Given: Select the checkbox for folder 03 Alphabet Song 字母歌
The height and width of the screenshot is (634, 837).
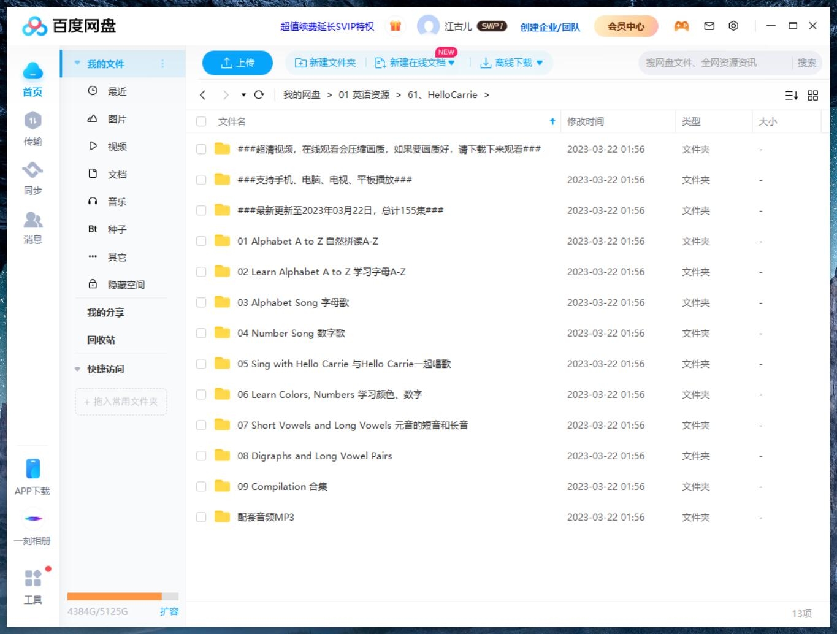Looking at the screenshot, I should pyautogui.click(x=201, y=302).
